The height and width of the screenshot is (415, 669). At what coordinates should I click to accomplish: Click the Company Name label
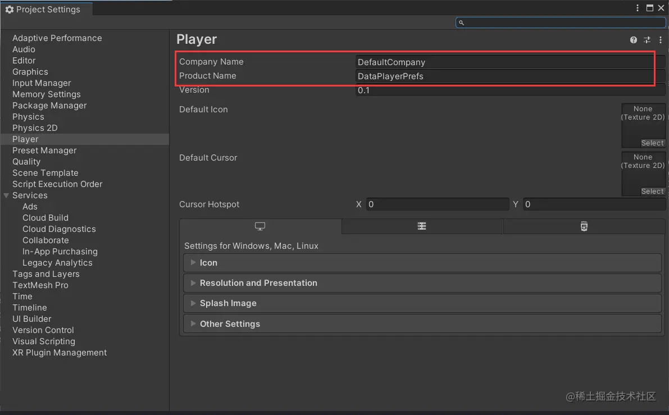[x=211, y=61]
